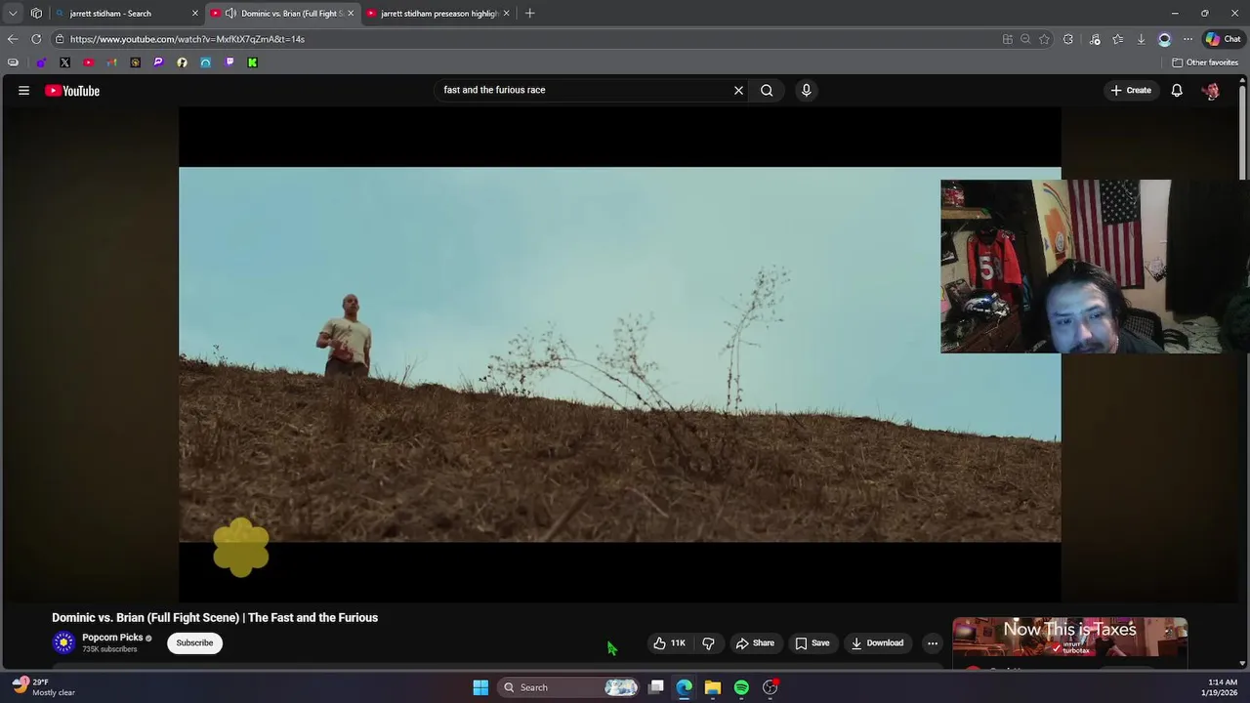Dislike the video

click(708, 642)
